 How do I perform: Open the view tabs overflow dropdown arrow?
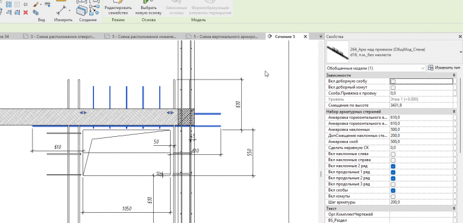pyautogui.click(x=321, y=37)
